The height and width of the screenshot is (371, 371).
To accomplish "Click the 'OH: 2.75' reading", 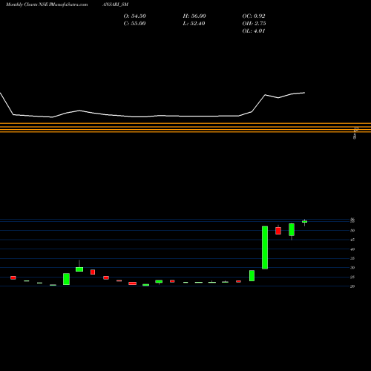I will pyautogui.click(x=254, y=24).
